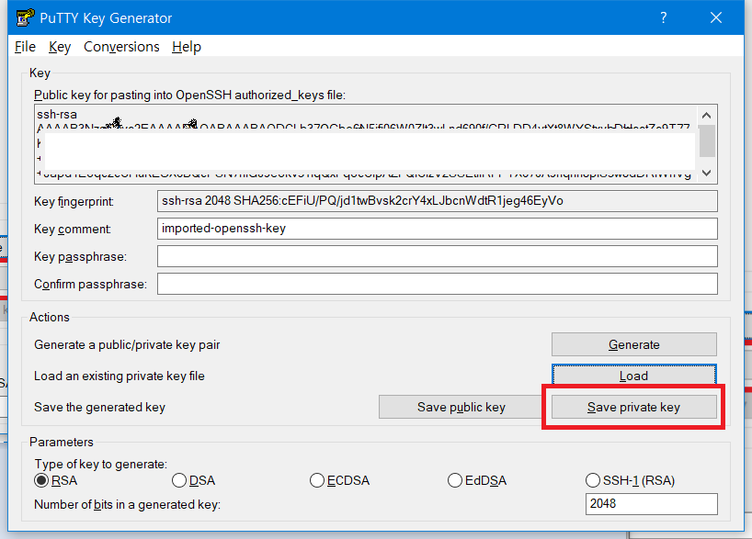Click the Key comment field

[438, 229]
